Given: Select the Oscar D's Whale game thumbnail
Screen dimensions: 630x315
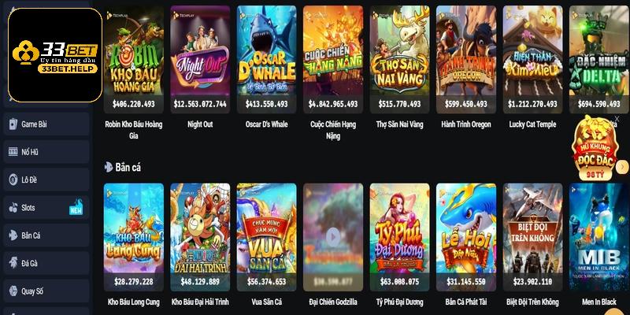Looking at the screenshot, I should 266,60.
